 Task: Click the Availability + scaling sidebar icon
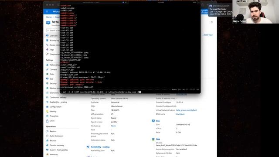[x=48, y=102]
